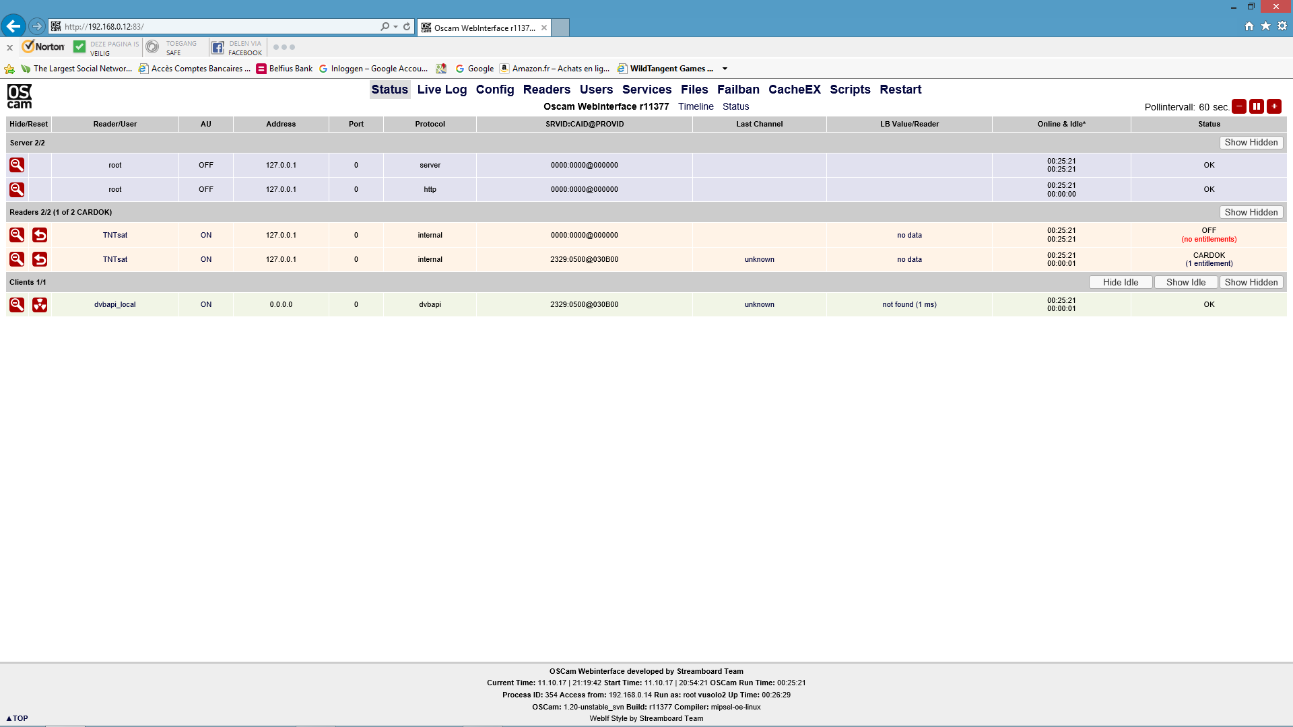Open the Readers menu
The image size is (1293, 727).
coord(546,90)
